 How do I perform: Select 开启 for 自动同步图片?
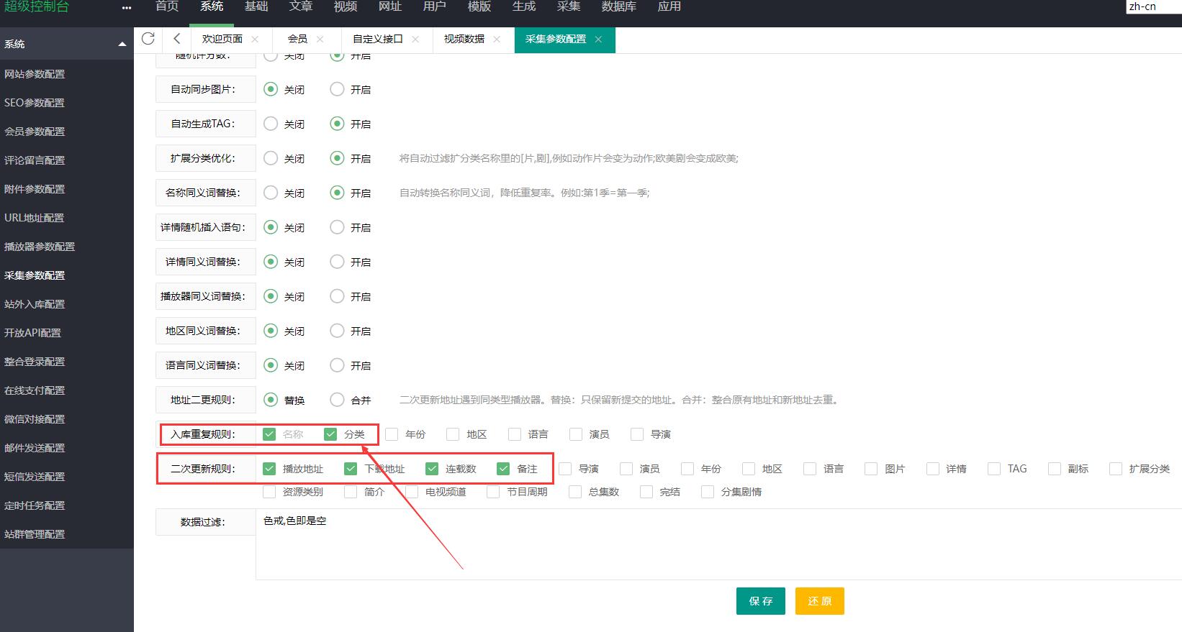(337, 89)
